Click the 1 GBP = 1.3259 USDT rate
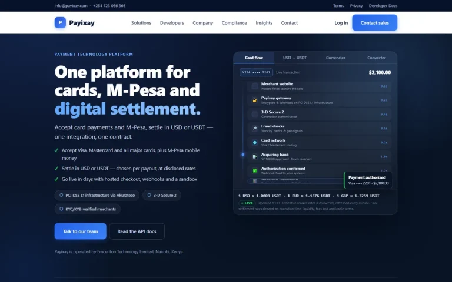 [358, 196]
